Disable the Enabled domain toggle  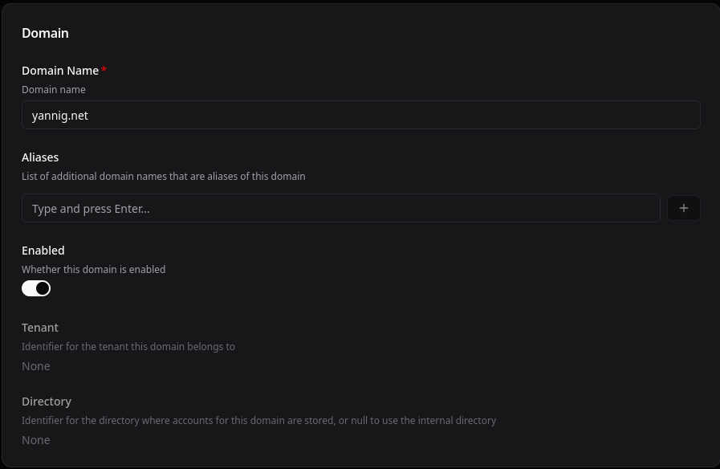coord(36,288)
